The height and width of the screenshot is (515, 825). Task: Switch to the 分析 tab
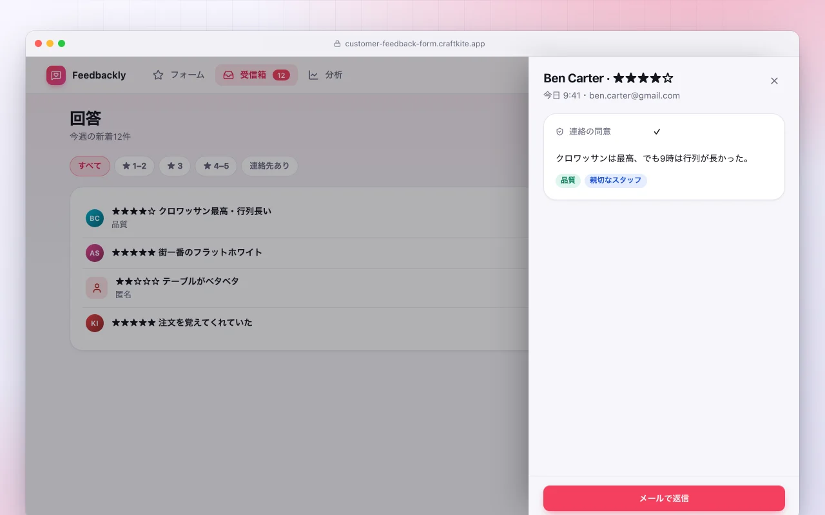click(325, 75)
